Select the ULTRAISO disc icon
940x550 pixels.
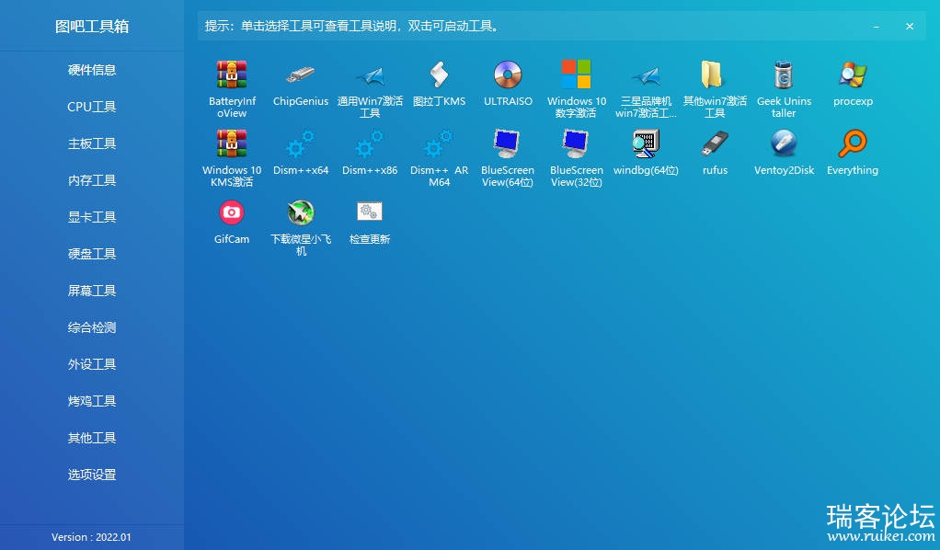pyautogui.click(x=508, y=74)
